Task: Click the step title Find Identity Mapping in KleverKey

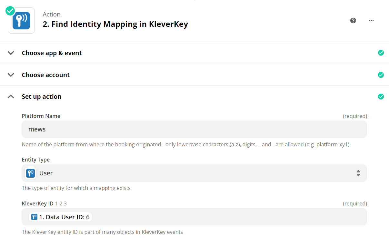Action: [115, 24]
